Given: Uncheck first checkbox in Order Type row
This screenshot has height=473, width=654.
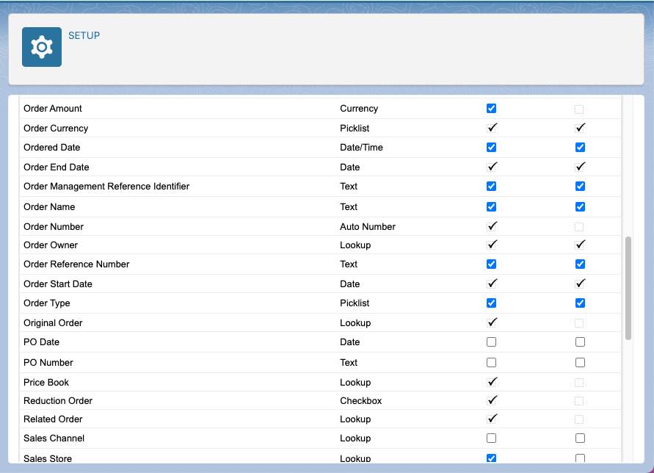Looking at the screenshot, I should pyautogui.click(x=491, y=303).
